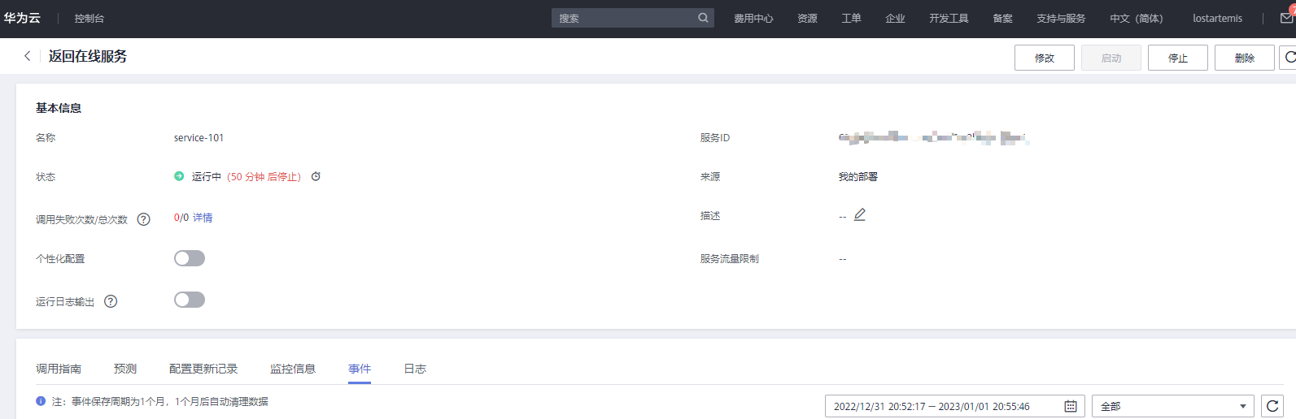The width and height of the screenshot is (1296, 419).
Task: Open the 配置更新记录 tab
Action: (203, 369)
